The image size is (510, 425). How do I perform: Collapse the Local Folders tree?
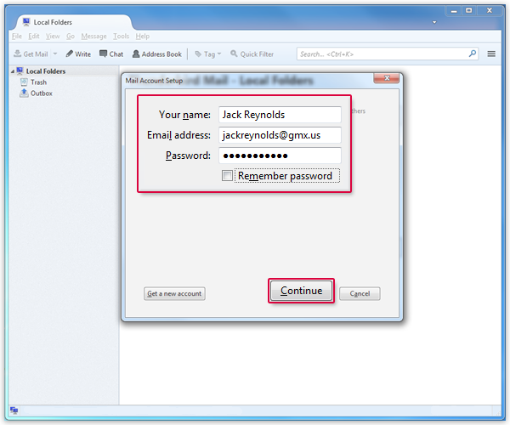point(7,71)
